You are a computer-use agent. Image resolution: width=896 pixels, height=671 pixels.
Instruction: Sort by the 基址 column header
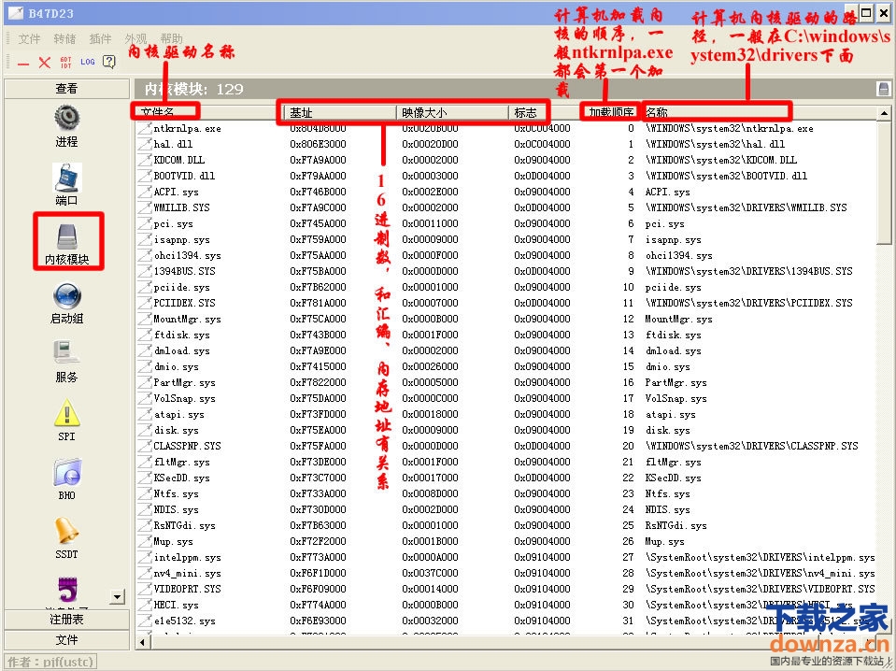pyautogui.click(x=340, y=112)
